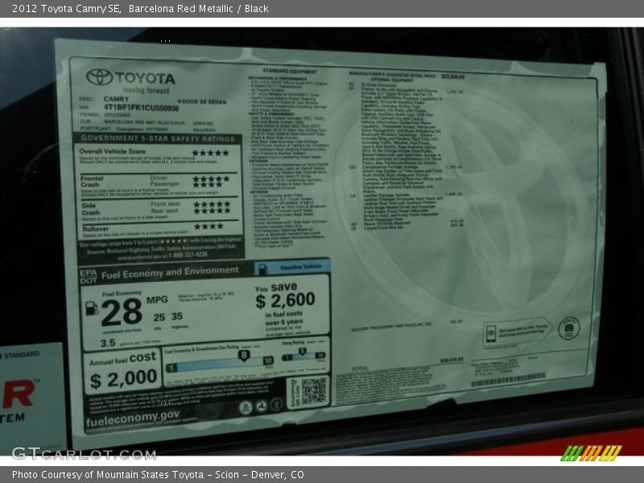Click the photo title '2012 Toyota Camry SE'

(66, 9)
